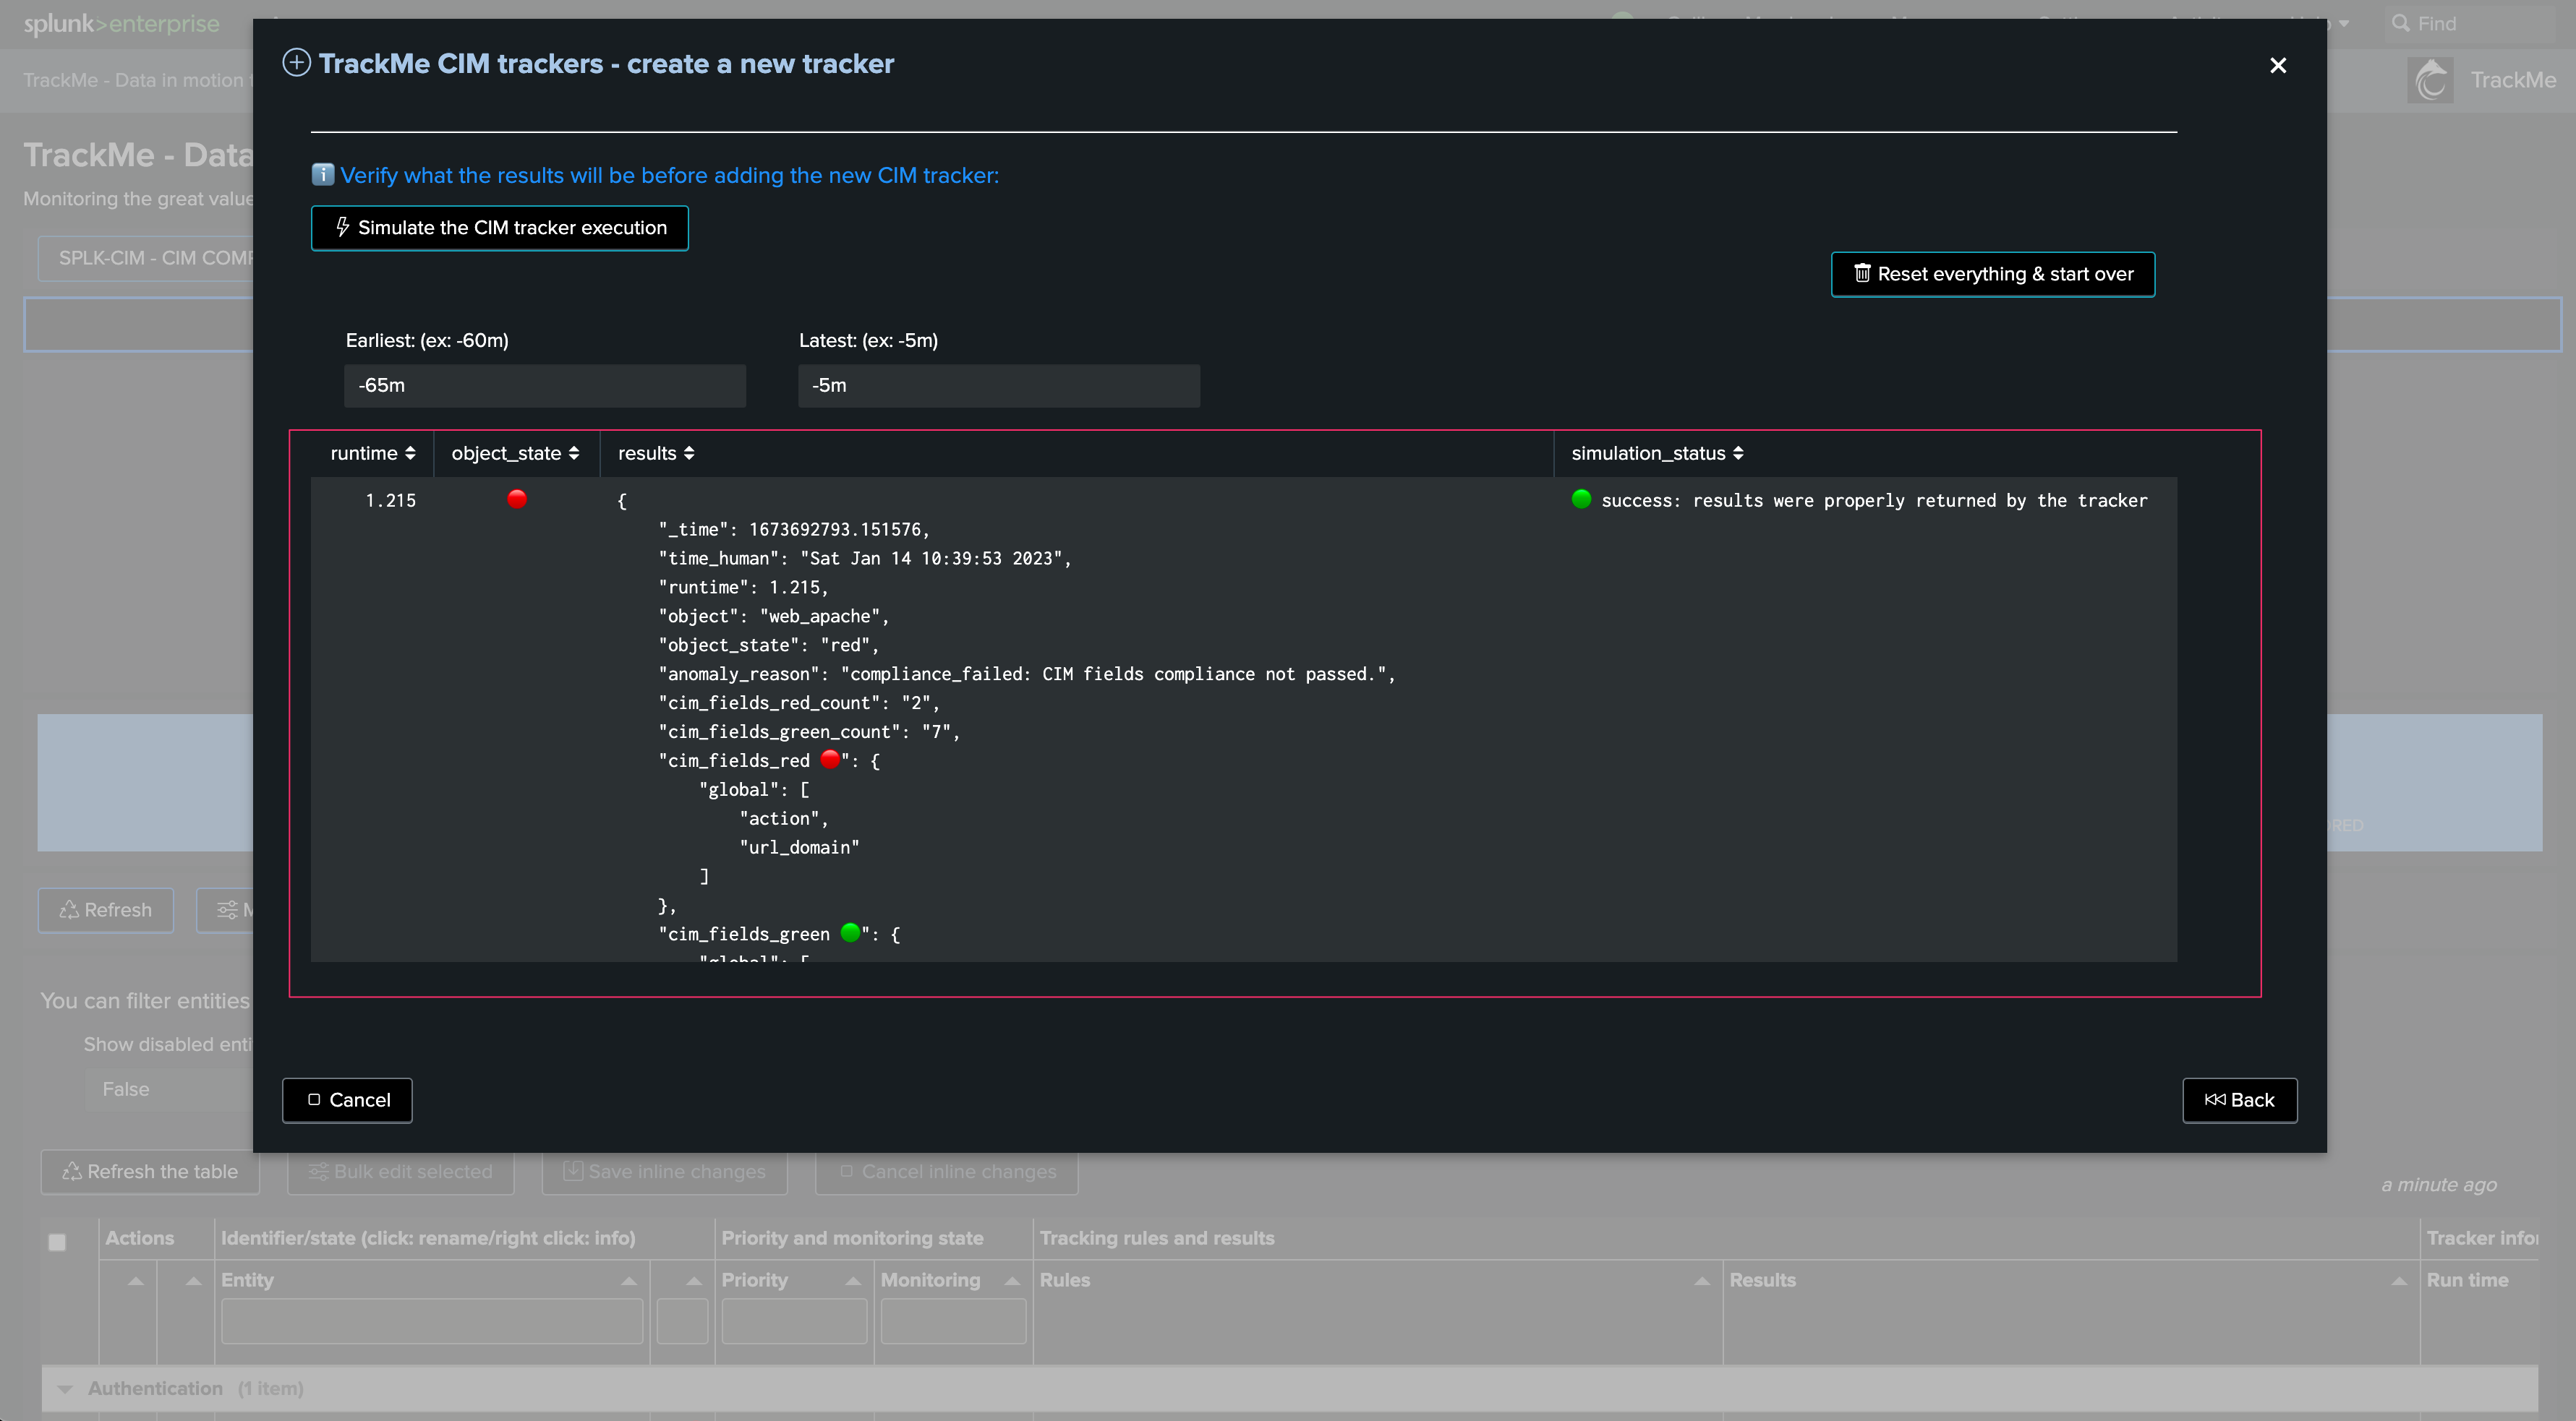Sort table by runtime column
2576x1421 pixels.
(x=372, y=454)
